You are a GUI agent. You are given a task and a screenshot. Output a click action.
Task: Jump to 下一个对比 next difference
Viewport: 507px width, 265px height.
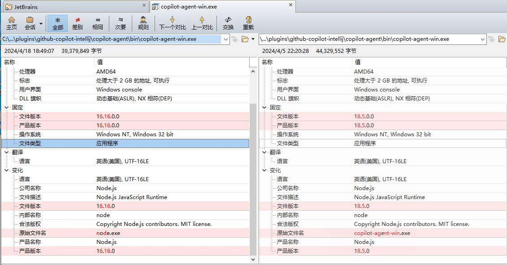click(172, 23)
